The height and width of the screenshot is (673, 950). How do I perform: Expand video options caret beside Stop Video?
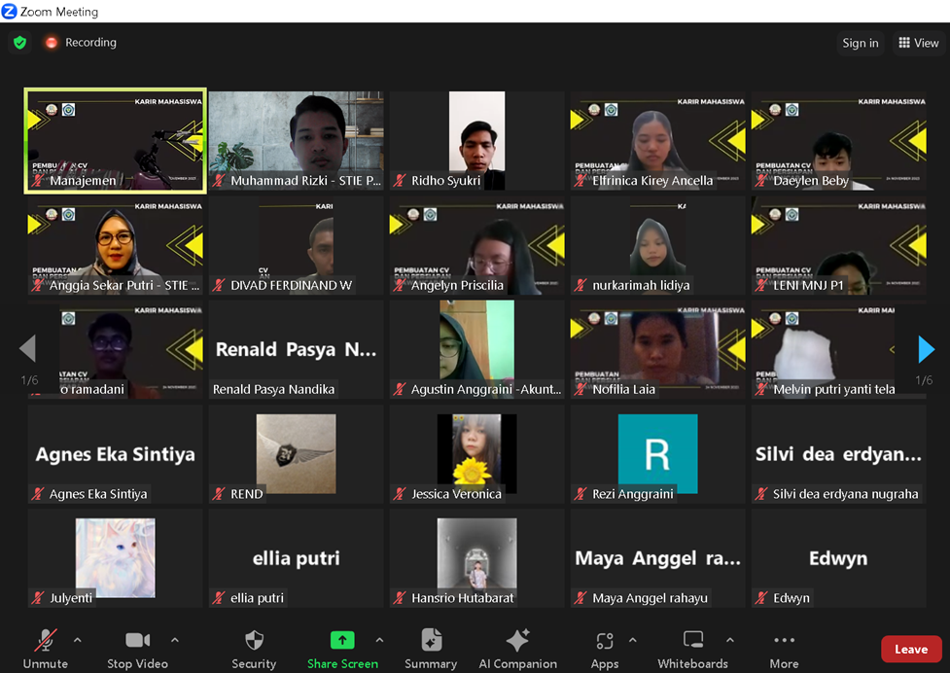pos(174,640)
